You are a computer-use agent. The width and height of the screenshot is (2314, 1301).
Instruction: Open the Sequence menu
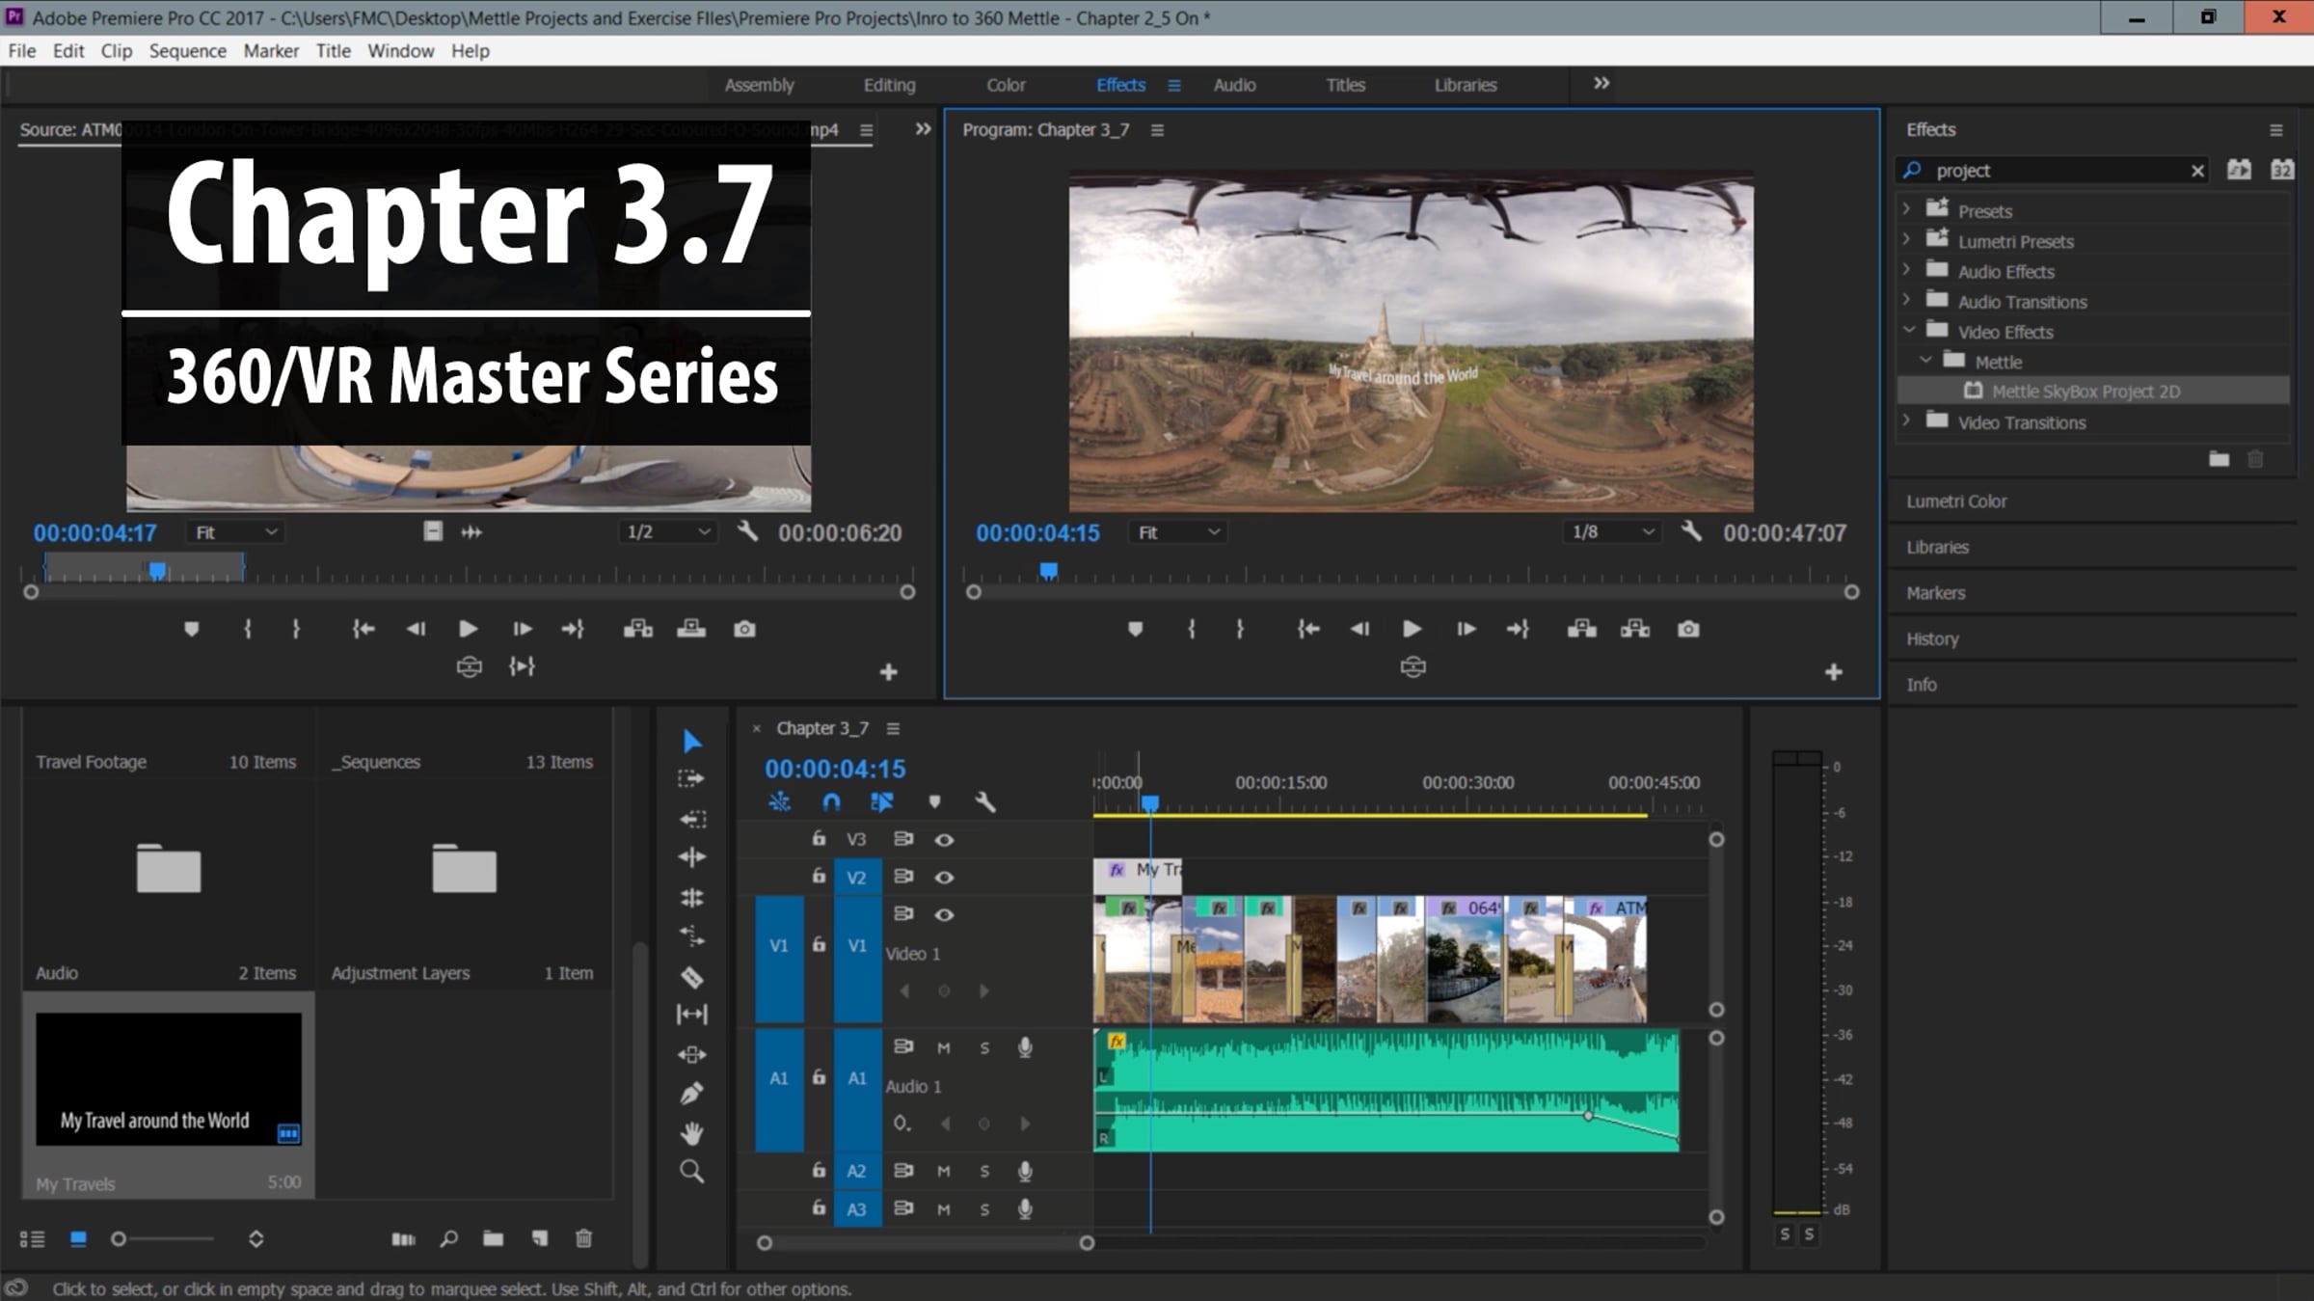188,51
